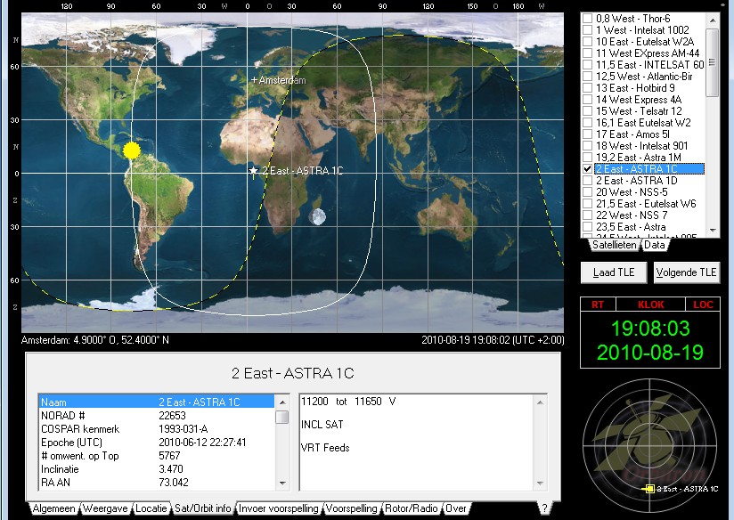Screen dimensions: 734x520
Task: Switch to the Data tab
Action: tap(654, 245)
